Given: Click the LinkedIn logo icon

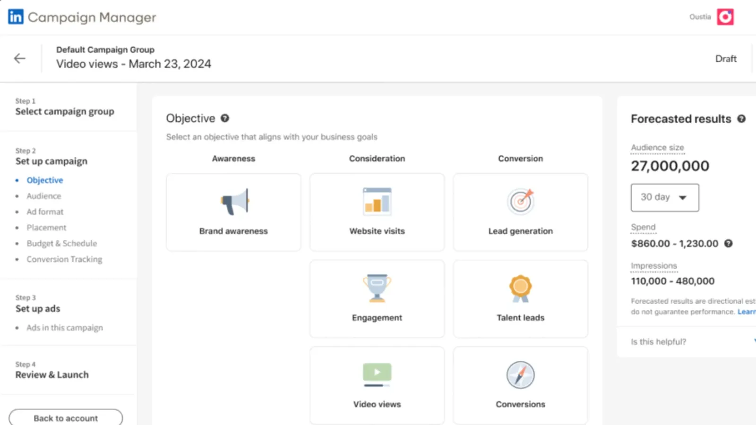Looking at the screenshot, I should tap(16, 17).
